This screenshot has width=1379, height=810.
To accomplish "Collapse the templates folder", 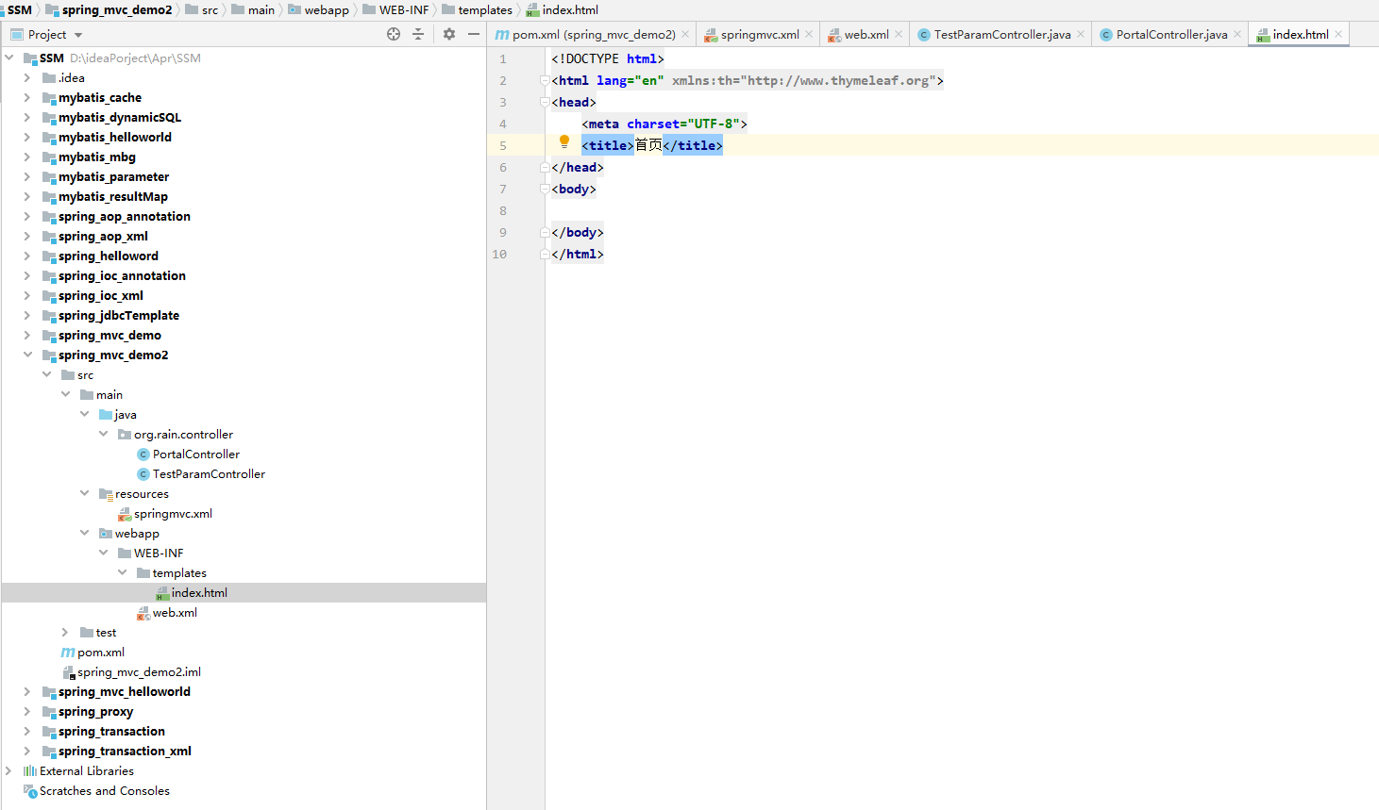I will coord(122,572).
